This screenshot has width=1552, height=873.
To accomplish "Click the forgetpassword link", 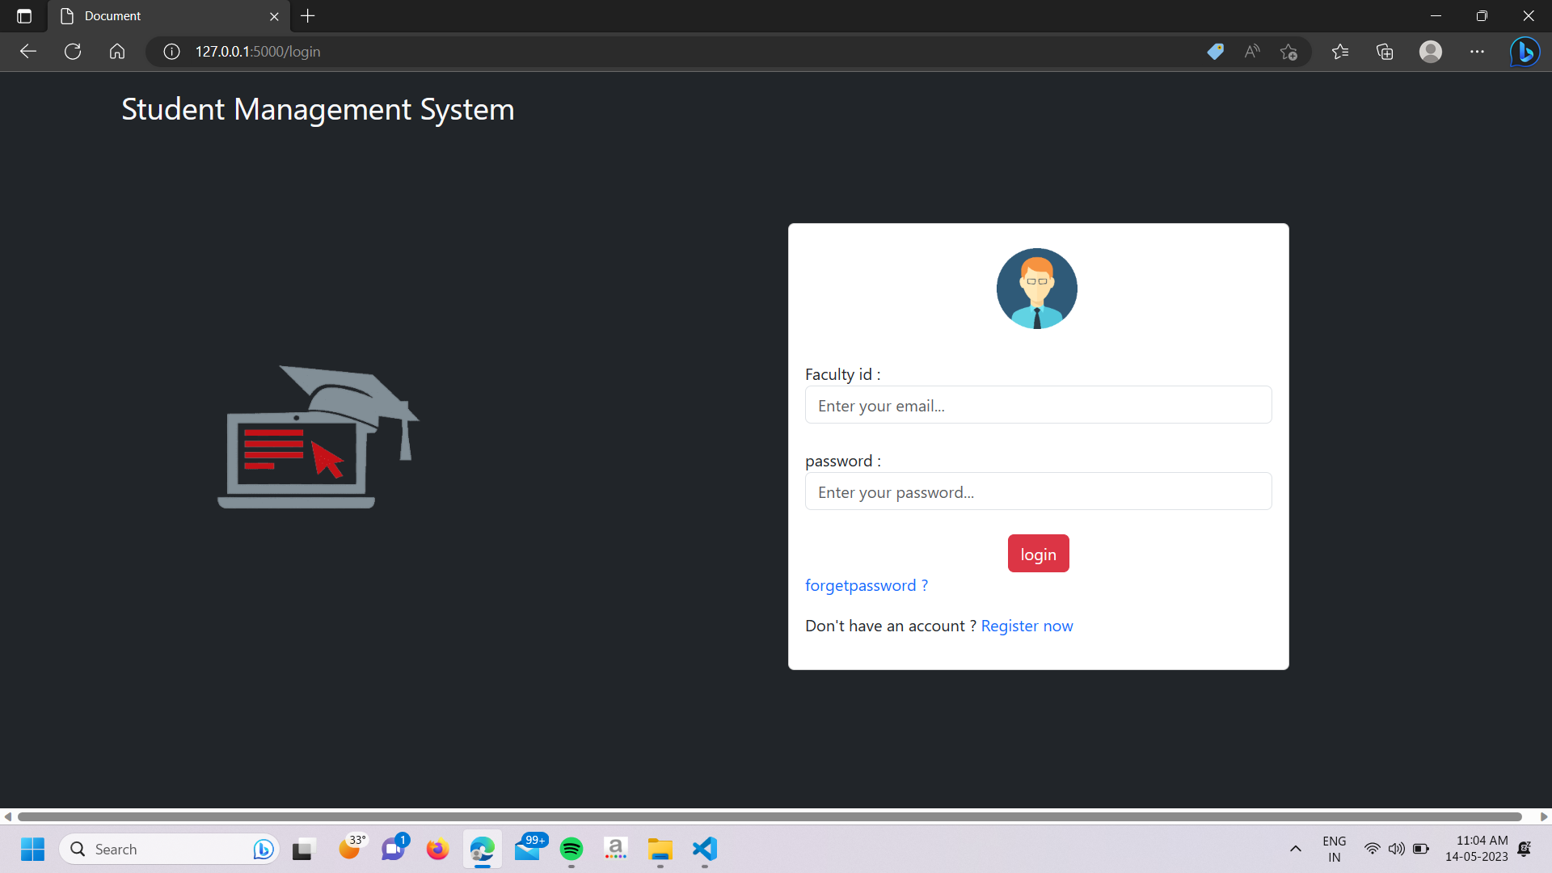I will click(x=866, y=584).
